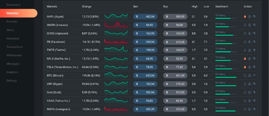Click YAAH (Yahoo Inc.) trash icon
269x116 pixels.
click(x=254, y=101)
